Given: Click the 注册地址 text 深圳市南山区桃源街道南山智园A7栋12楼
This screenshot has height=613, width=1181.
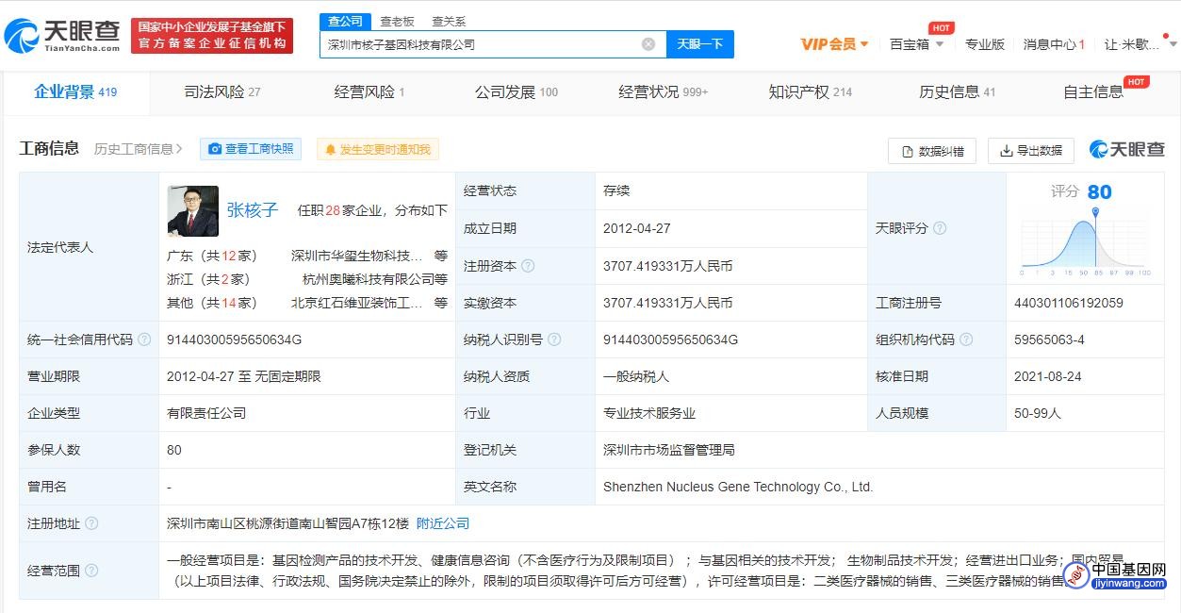Looking at the screenshot, I should (x=288, y=523).
